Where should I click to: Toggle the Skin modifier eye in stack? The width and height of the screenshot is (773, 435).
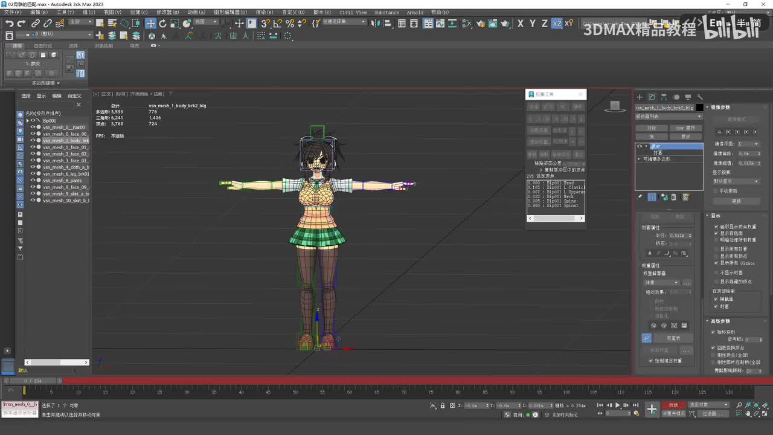click(640, 146)
